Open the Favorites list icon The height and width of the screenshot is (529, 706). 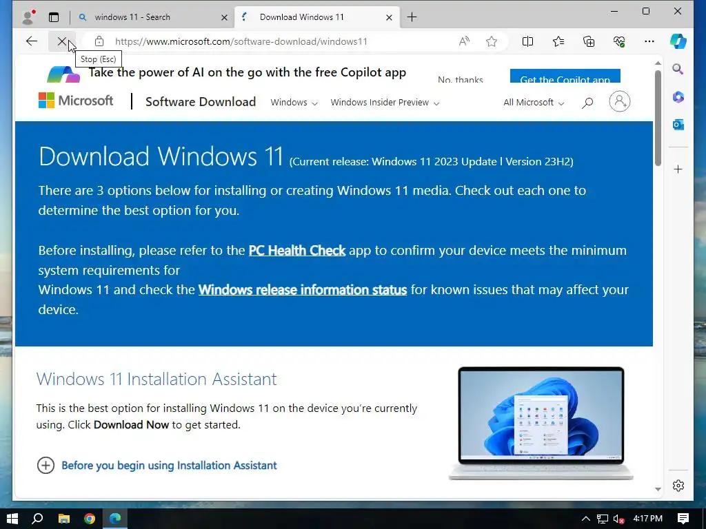coord(558,41)
